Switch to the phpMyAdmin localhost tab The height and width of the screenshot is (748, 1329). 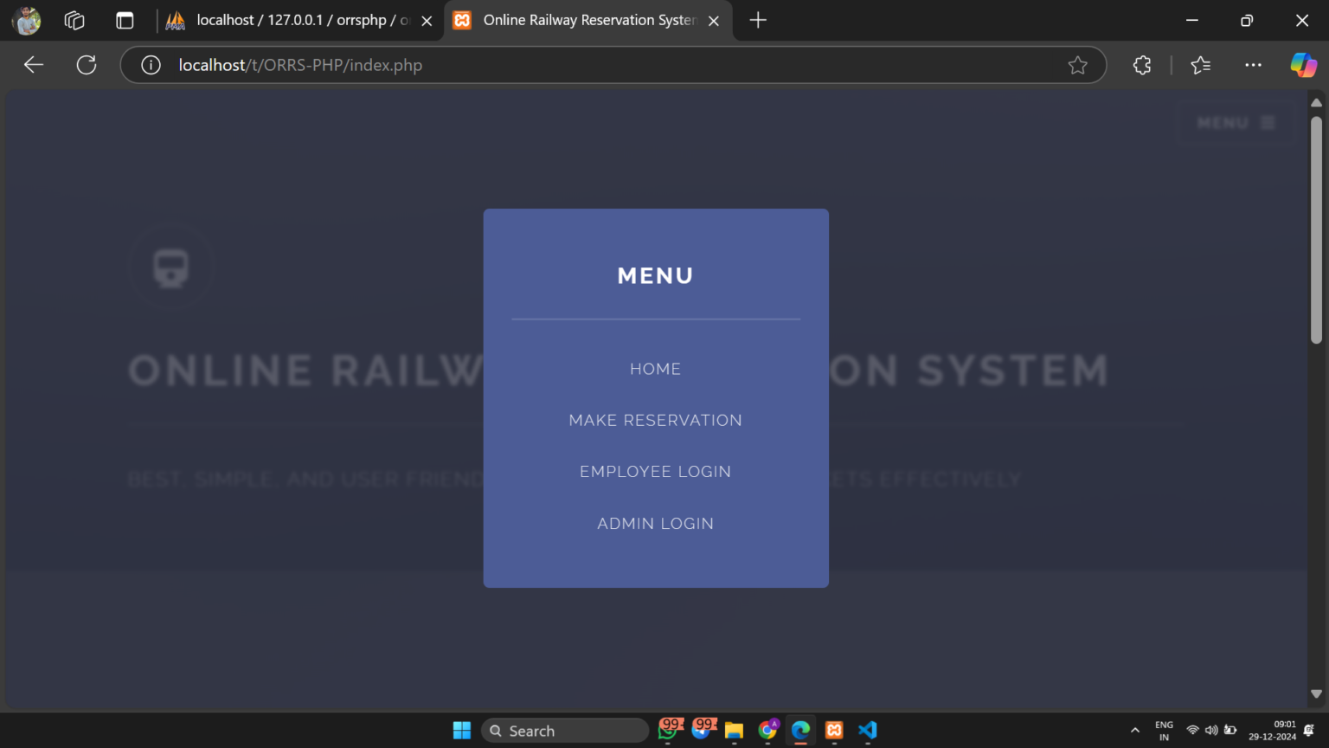point(286,19)
